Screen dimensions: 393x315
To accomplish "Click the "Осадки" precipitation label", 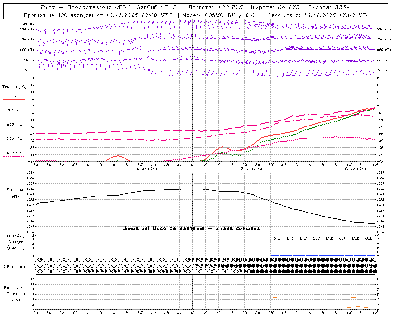I will (x=16, y=242).
